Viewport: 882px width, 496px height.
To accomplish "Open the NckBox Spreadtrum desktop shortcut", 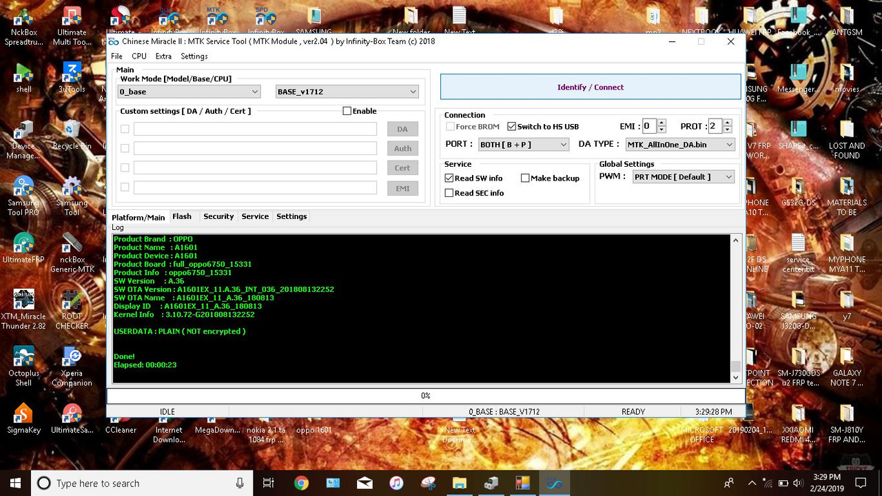I will 23,26.
